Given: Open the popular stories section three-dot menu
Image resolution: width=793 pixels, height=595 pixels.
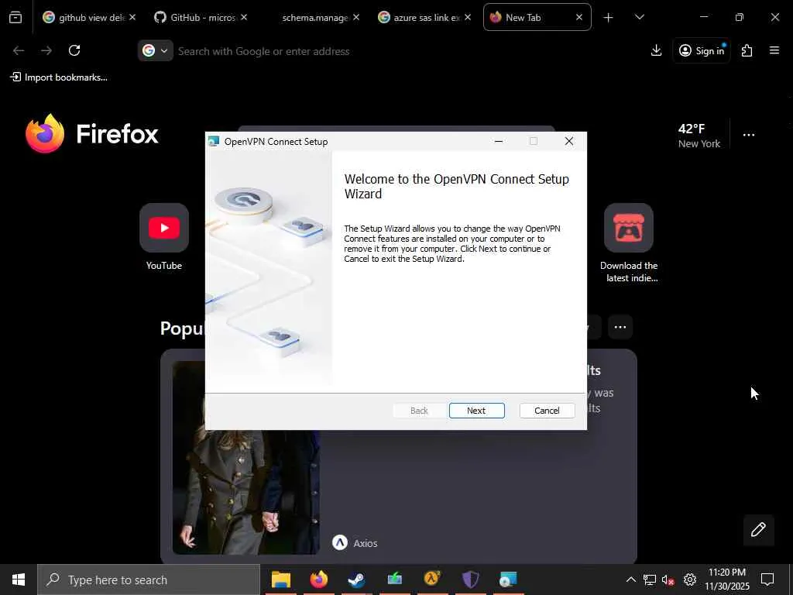Looking at the screenshot, I should (620, 327).
